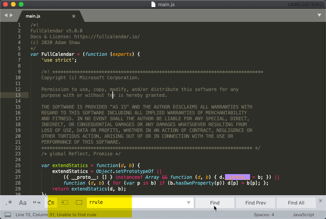Toggle case sensitive search option
Screen dimensions: 326x219
point(23,203)
